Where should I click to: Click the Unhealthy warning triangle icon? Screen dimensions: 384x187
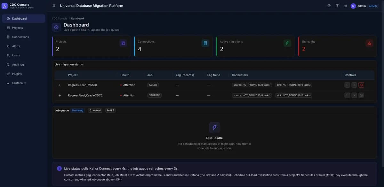[369, 43]
